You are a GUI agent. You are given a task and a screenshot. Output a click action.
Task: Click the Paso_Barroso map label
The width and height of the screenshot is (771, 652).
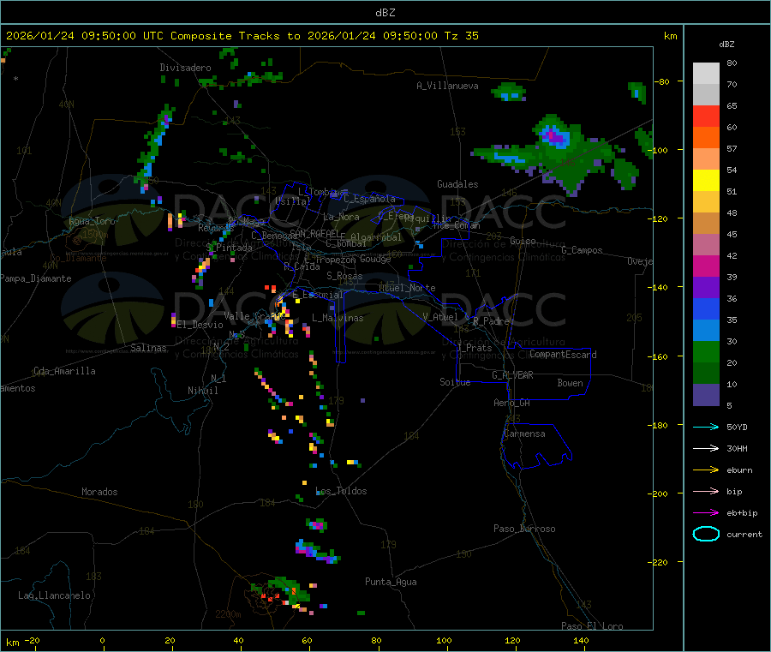click(524, 529)
